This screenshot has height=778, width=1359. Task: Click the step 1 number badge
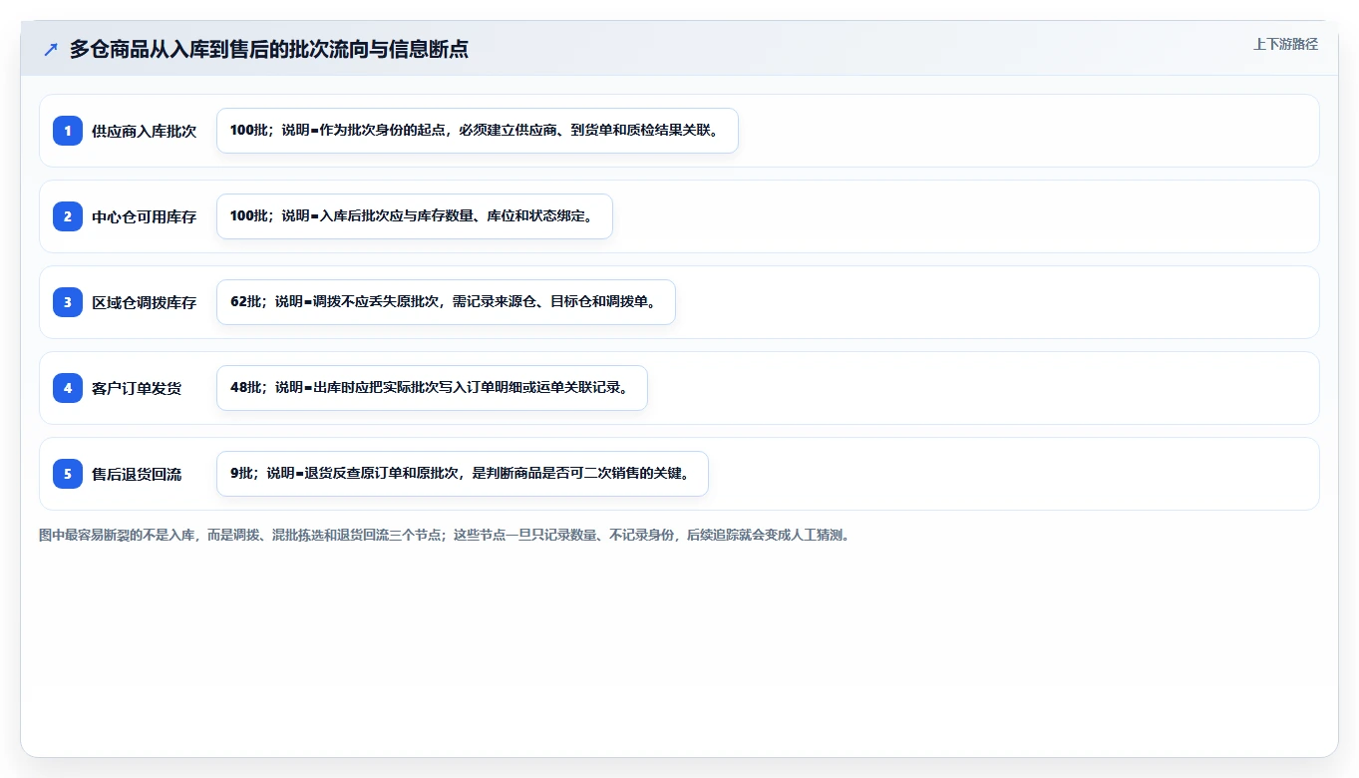click(x=68, y=131)
